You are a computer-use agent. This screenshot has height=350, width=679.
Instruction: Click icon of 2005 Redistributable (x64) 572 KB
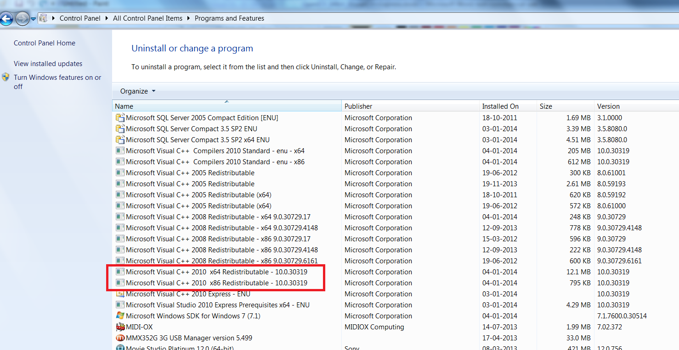tap(120, 206)
